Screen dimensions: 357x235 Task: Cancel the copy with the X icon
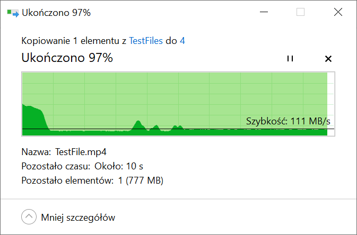click(328, 59)
